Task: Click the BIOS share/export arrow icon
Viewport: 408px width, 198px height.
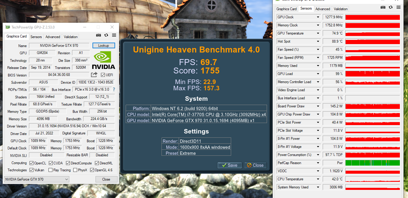Action: click(94, 75)
